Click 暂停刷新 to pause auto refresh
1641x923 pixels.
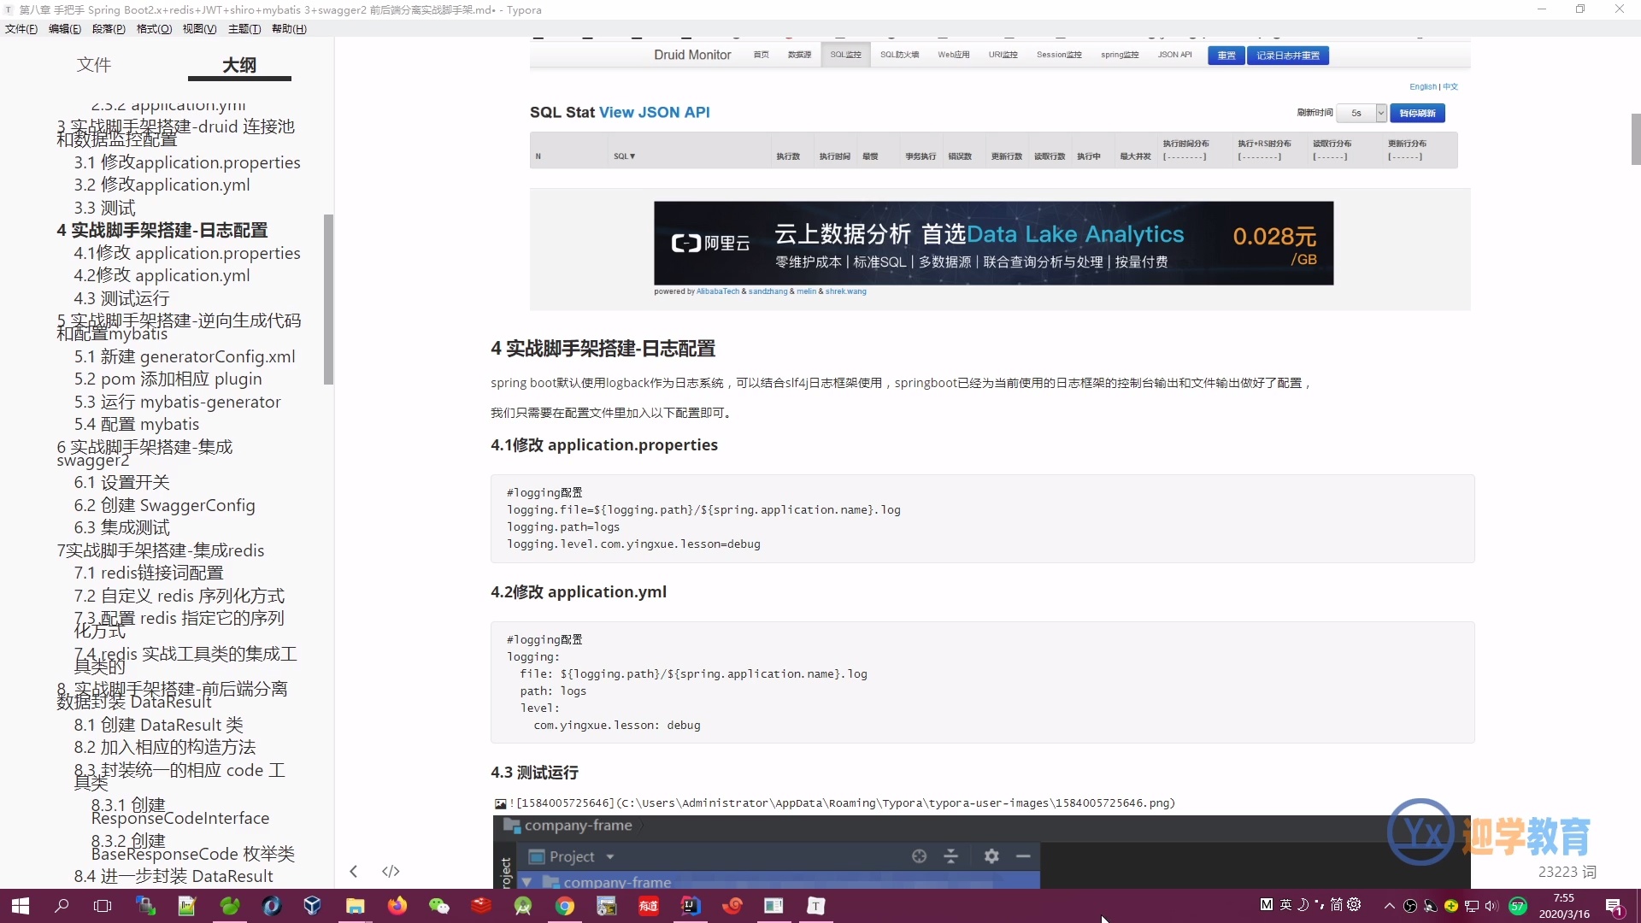pos(1418,113)
